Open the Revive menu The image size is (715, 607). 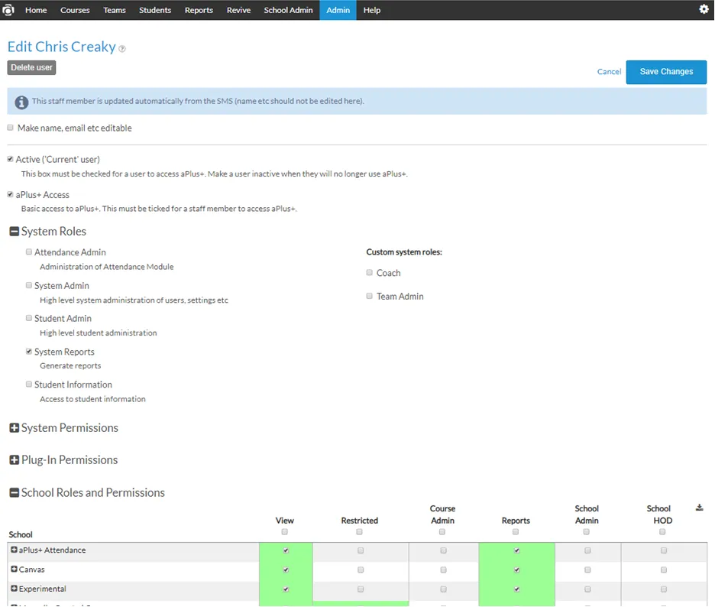pyautogui.click(x=238, y=10)
